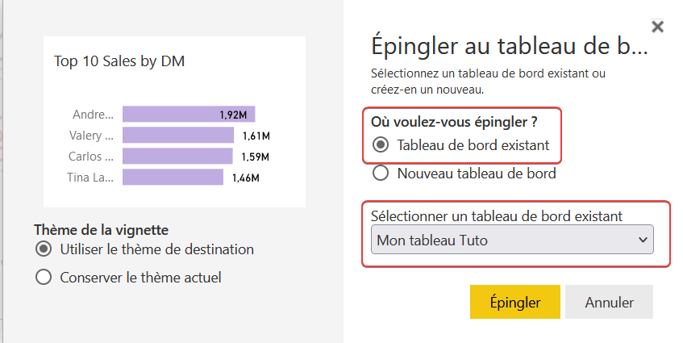Click the Nouveau tableau de bord label
This screenshot has height=343, width=683.
(x=477, y=174)
